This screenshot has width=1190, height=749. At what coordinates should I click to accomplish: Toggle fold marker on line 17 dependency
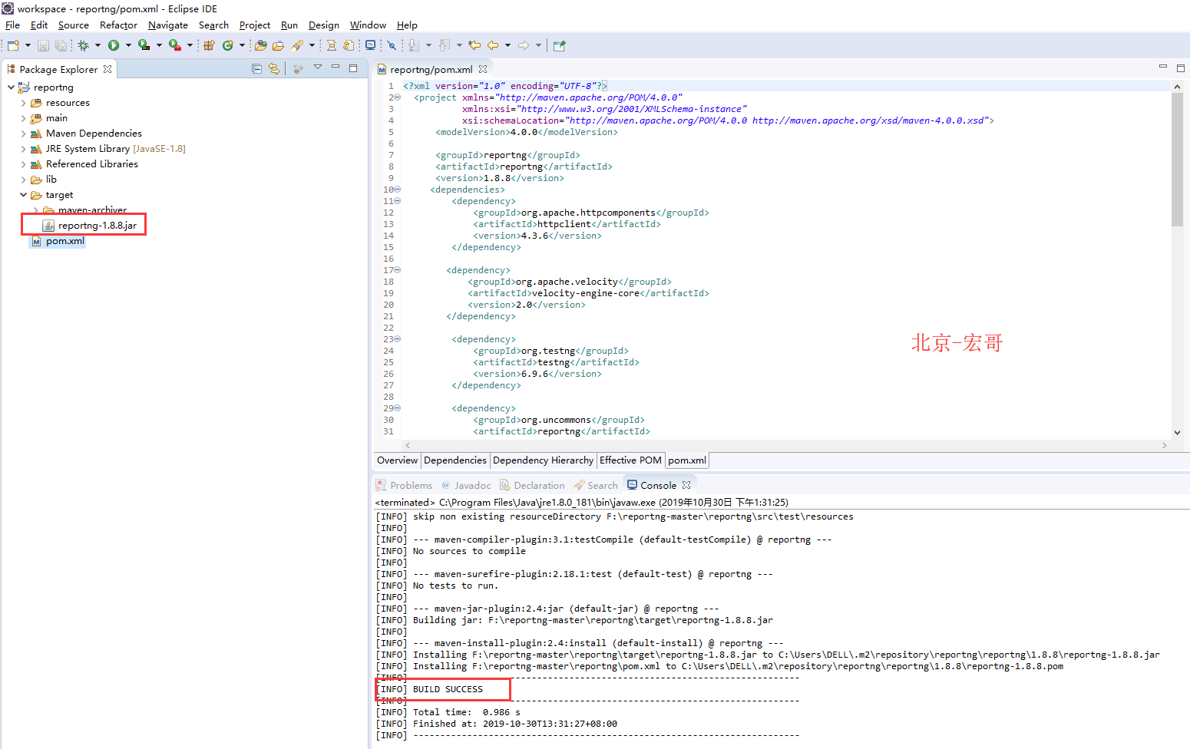(x=398, y=270)
